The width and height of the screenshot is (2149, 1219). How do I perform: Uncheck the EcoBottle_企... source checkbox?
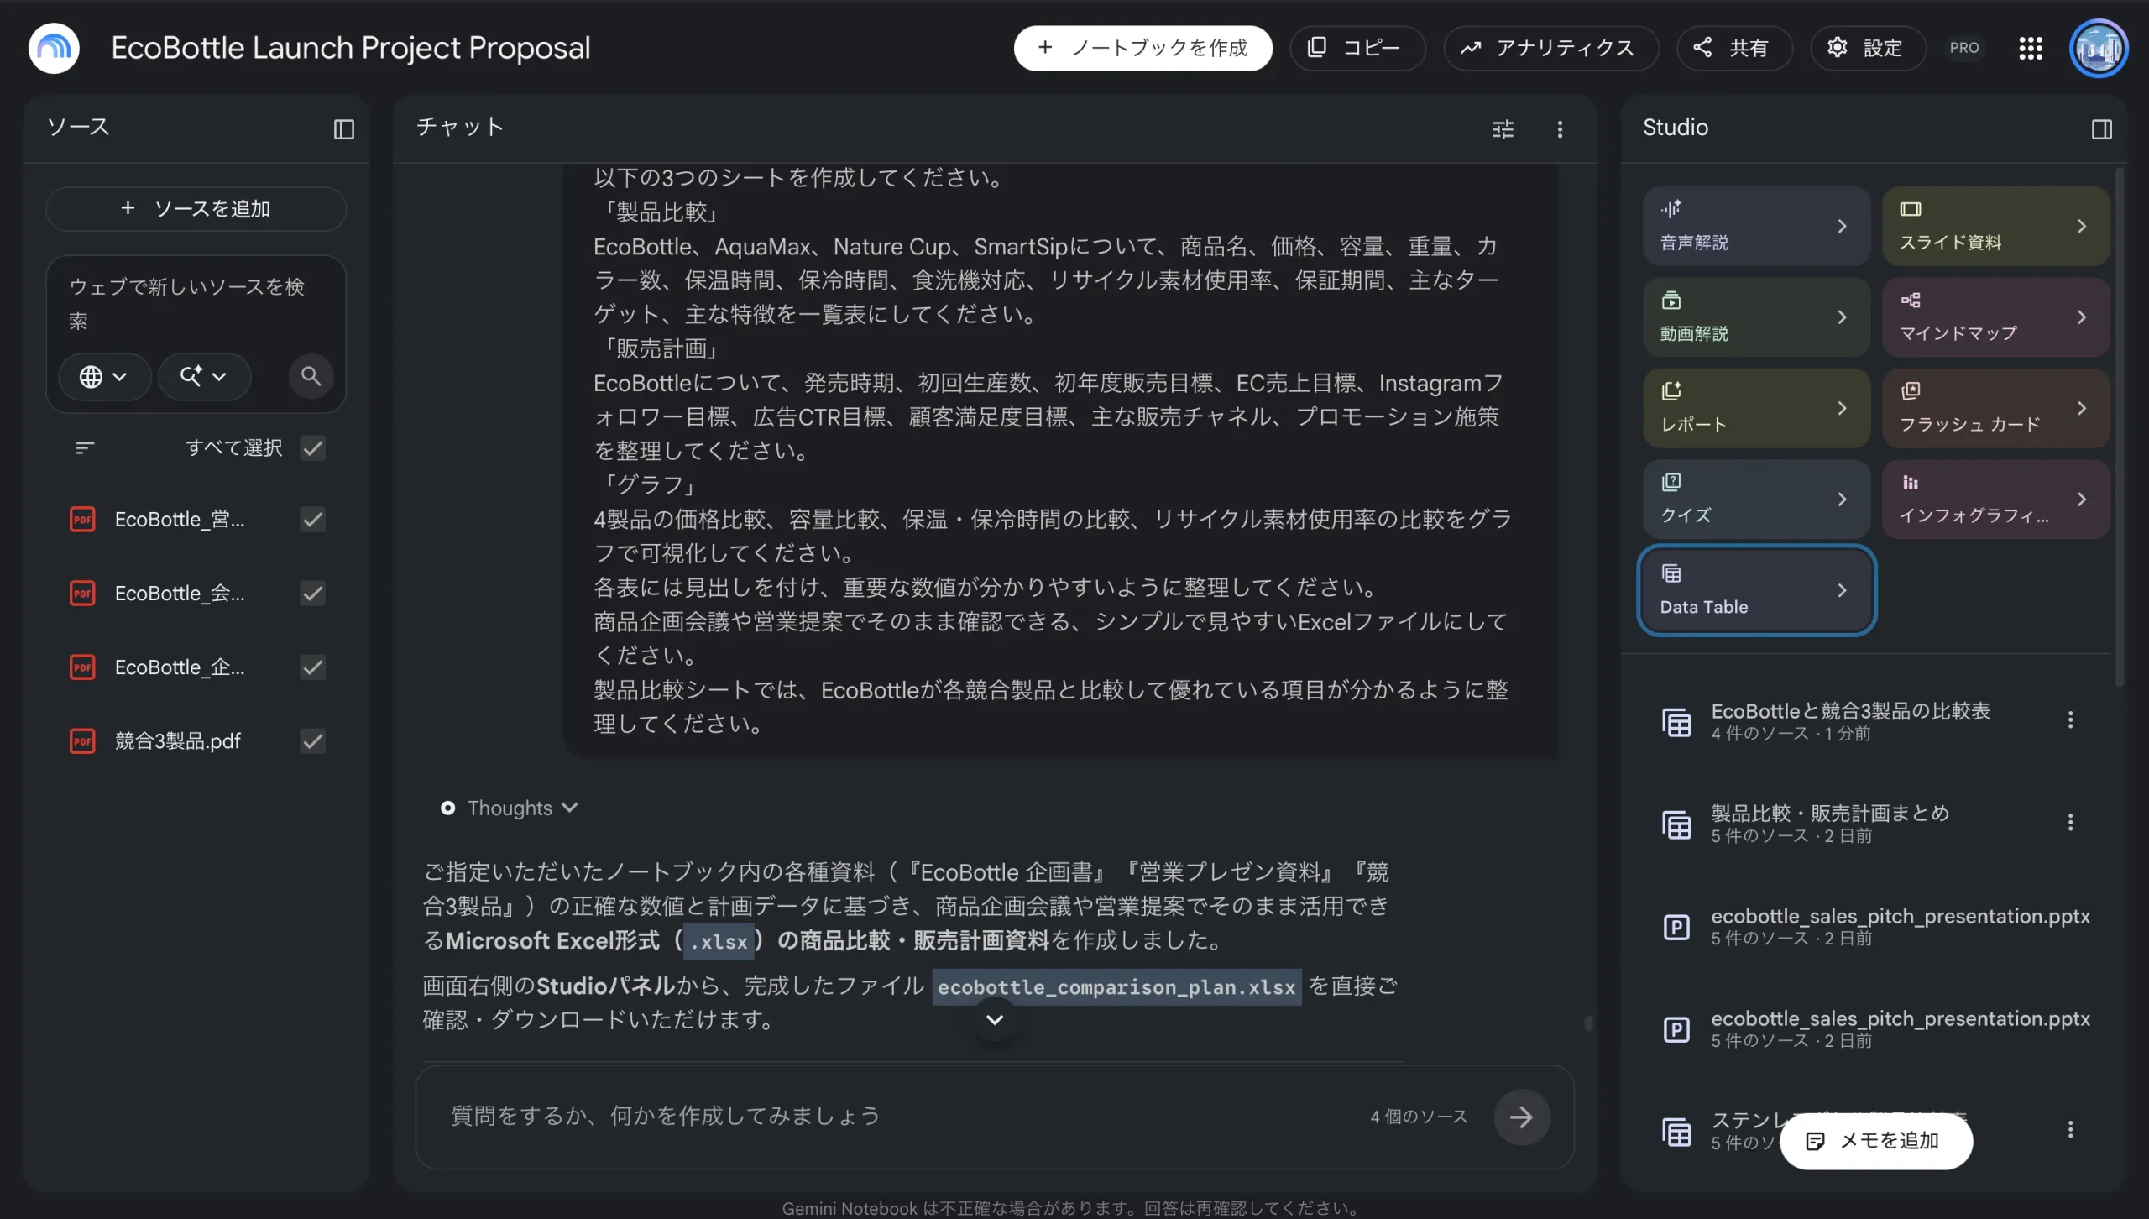pos(312,667)
